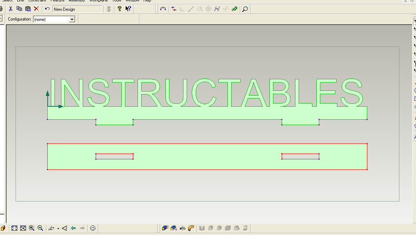Screen dimensions: 416x235
Task: Select the perpendicular constraint icon
Action: [x=182, y=9]
